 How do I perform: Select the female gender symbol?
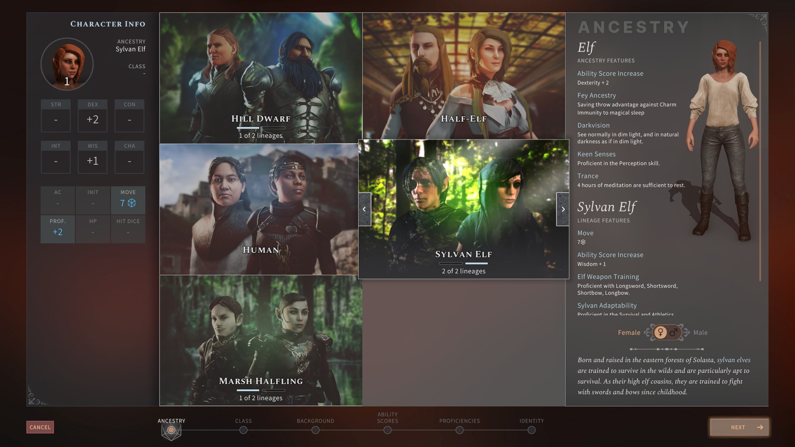(660, 332)
